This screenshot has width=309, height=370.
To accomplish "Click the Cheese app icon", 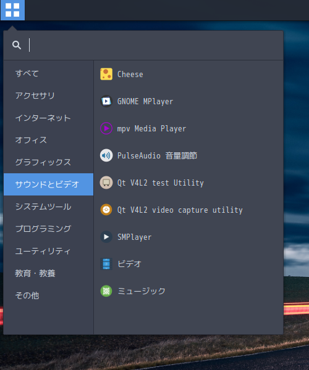I will coord(106,74).
